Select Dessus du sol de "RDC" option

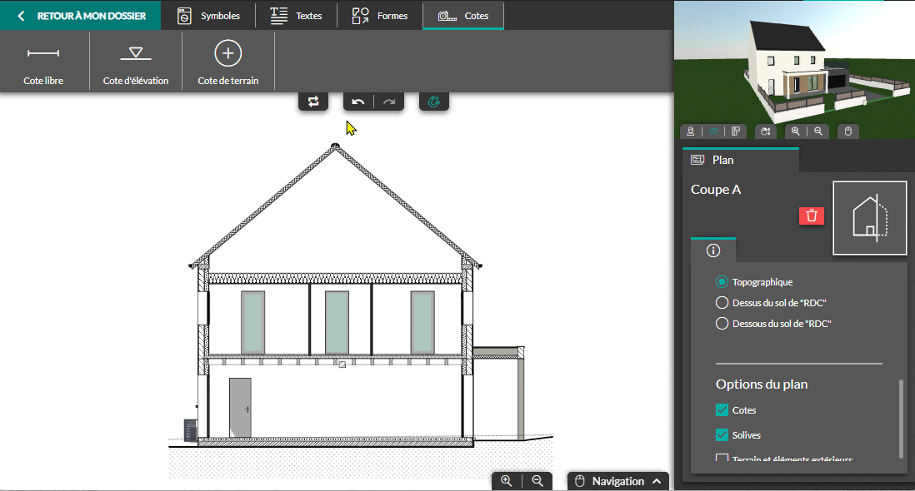coord(722,303)
